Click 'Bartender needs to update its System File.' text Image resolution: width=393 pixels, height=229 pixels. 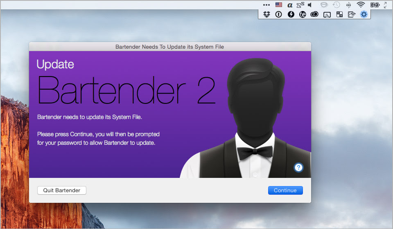click(90, 117)
